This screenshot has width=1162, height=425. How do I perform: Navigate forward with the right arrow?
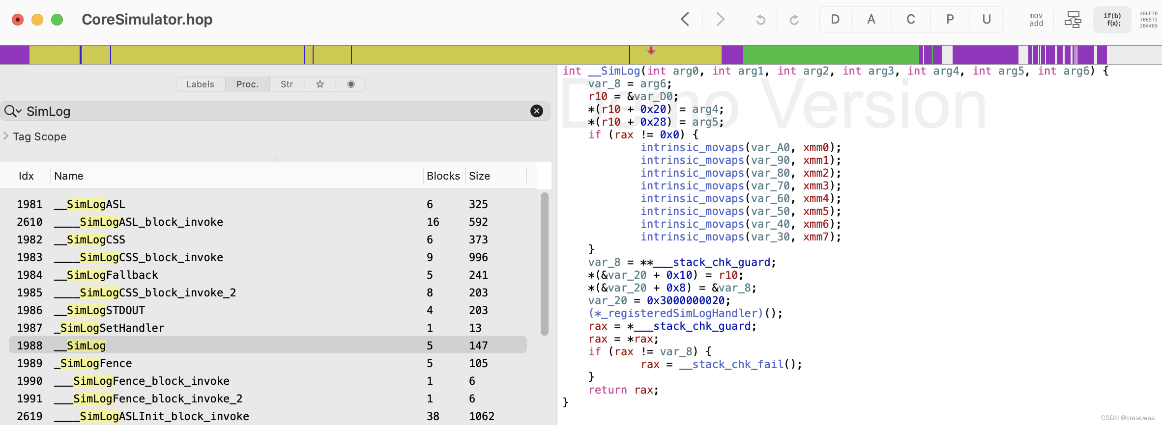point(720,20)
